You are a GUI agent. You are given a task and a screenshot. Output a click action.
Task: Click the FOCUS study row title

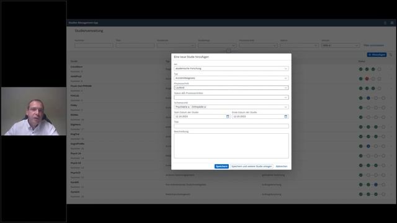(x=74, y=96)
